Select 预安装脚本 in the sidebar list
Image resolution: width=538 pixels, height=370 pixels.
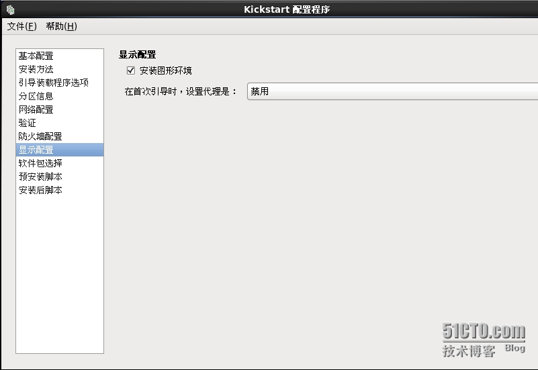pos(60,177)
